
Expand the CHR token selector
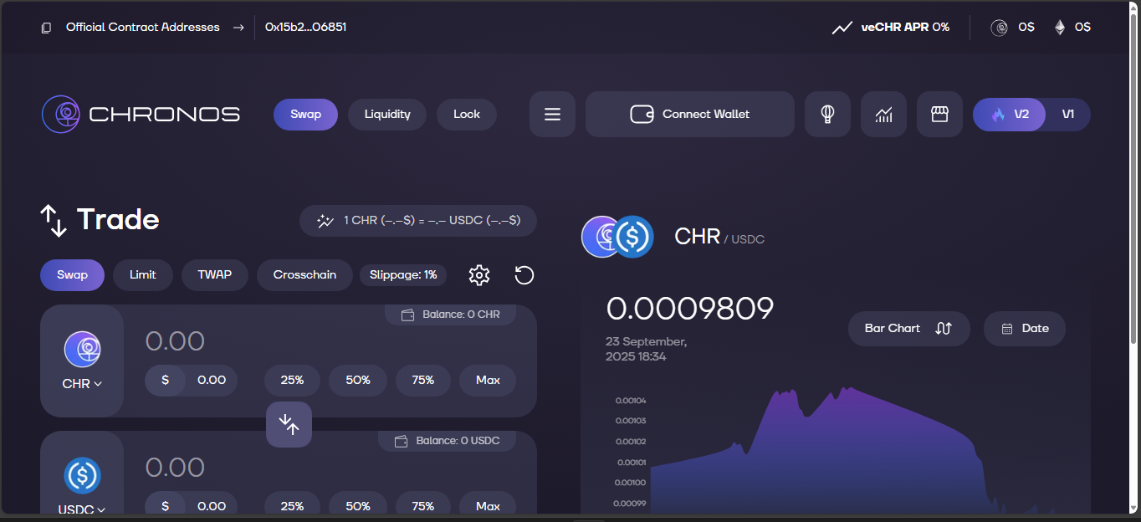pos(82,384)
